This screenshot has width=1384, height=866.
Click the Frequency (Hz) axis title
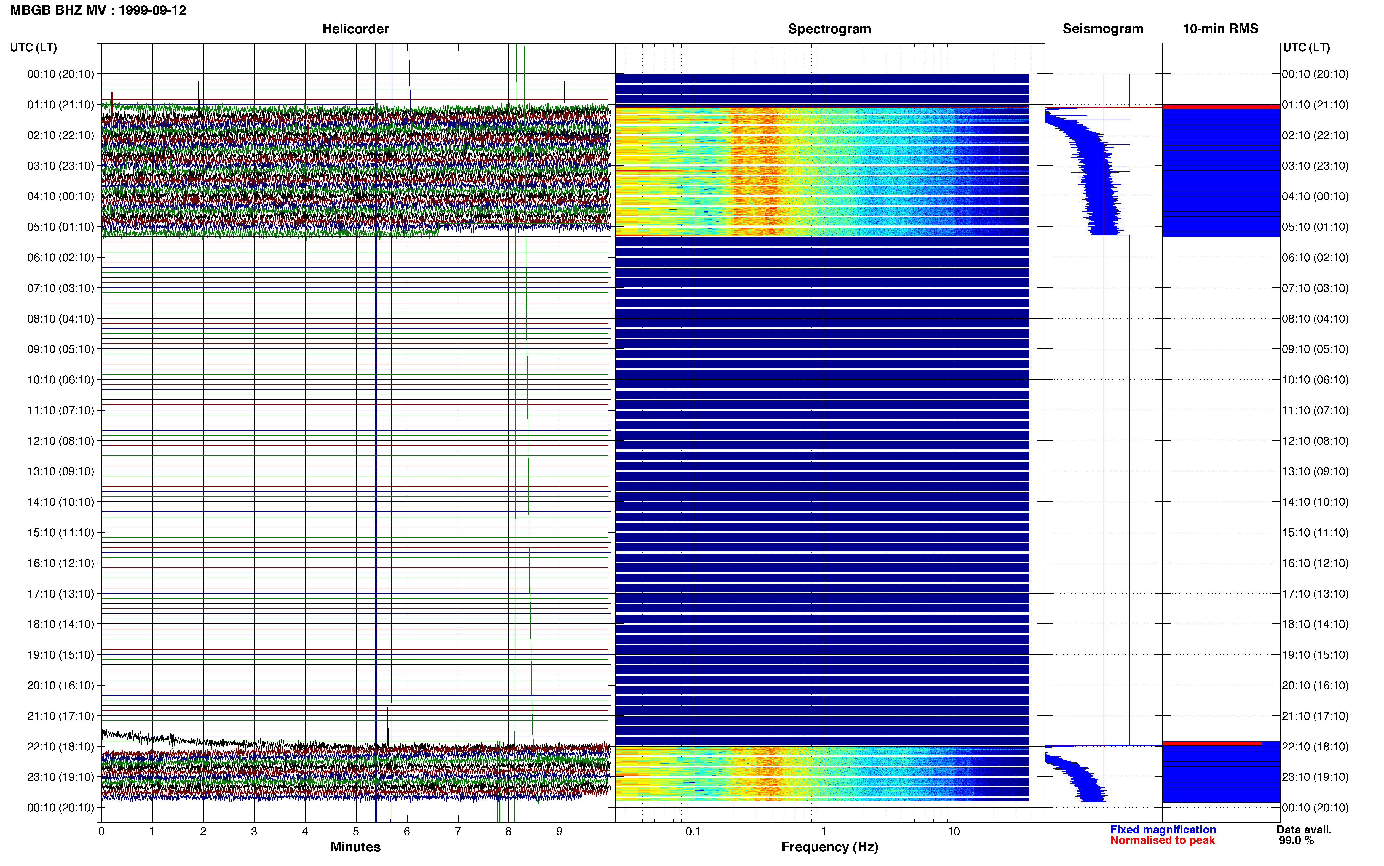829,847
